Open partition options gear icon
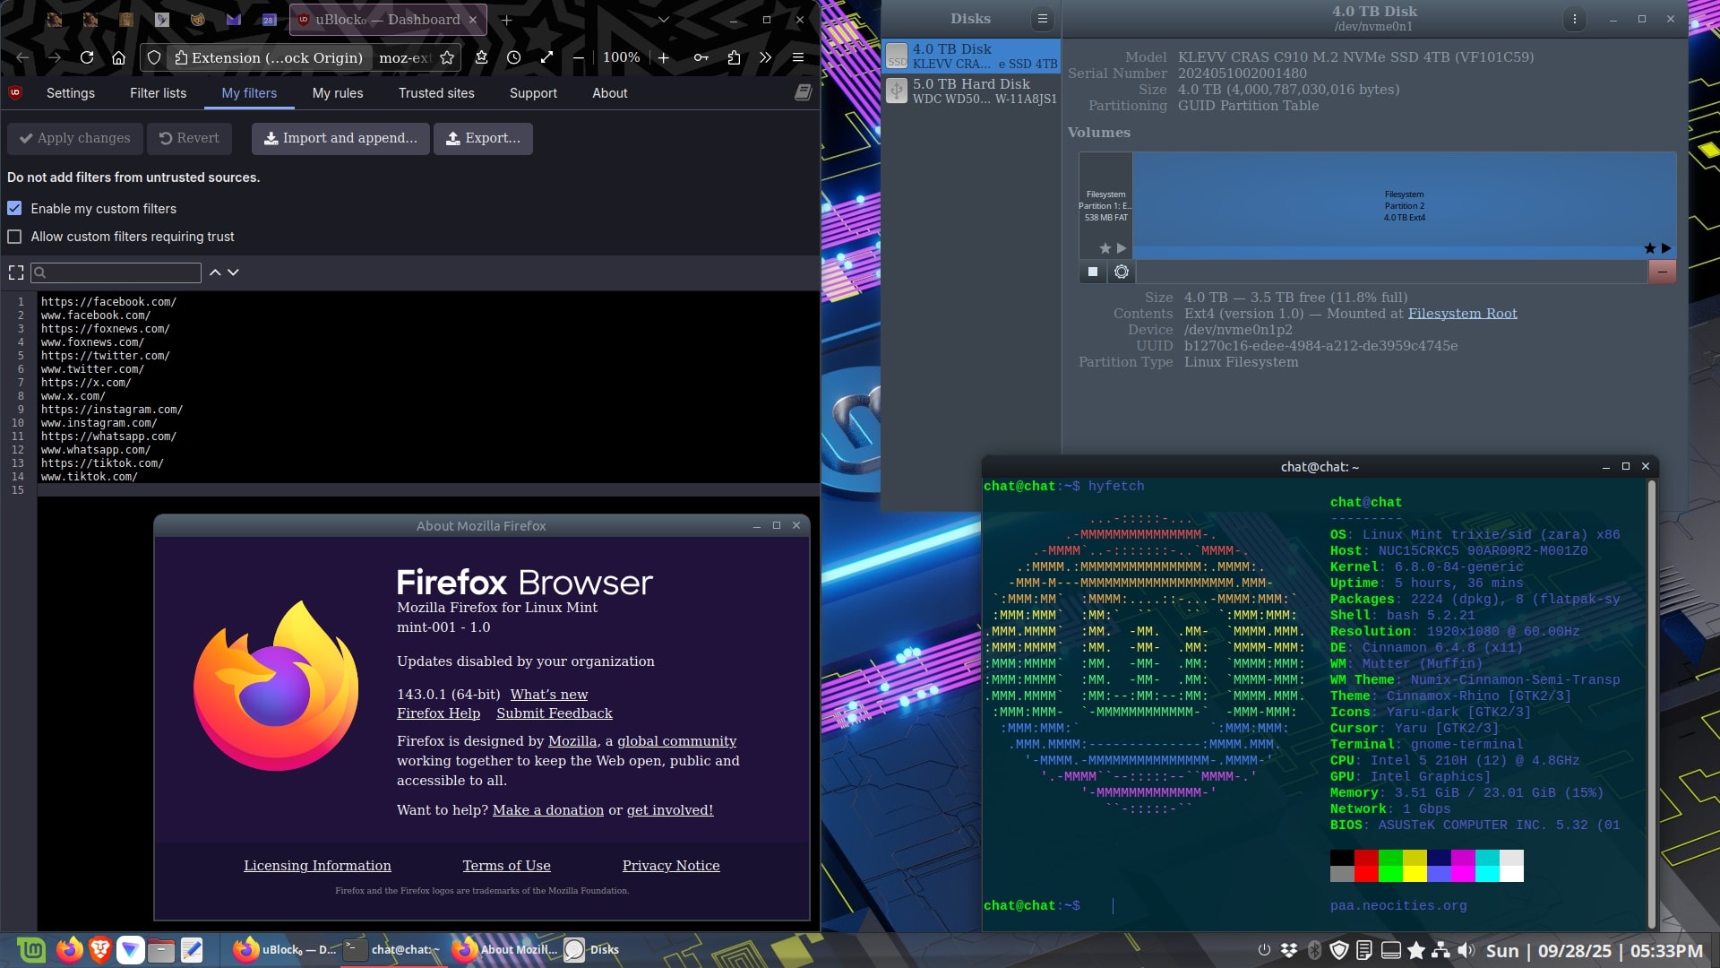The image size is (1720, 968). click(1121, 272)
